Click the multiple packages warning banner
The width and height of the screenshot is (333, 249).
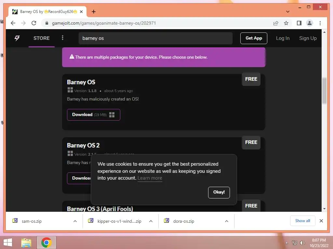164,57
